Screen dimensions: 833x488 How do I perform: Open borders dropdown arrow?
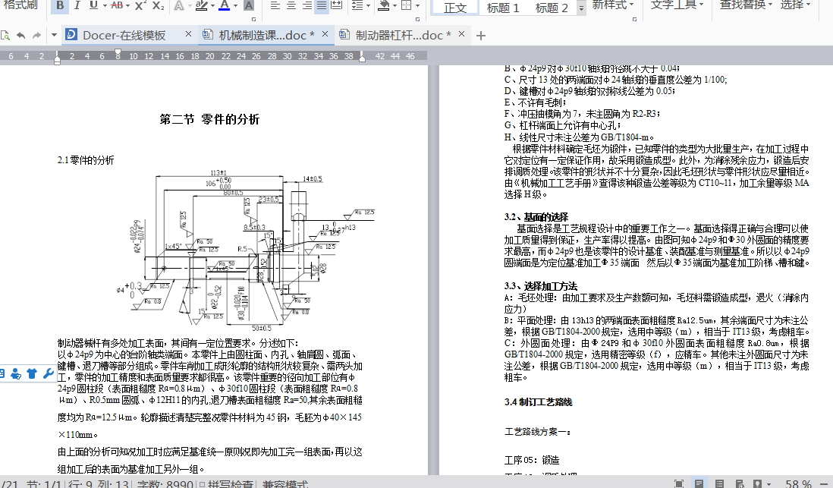(x=417, y=6)
